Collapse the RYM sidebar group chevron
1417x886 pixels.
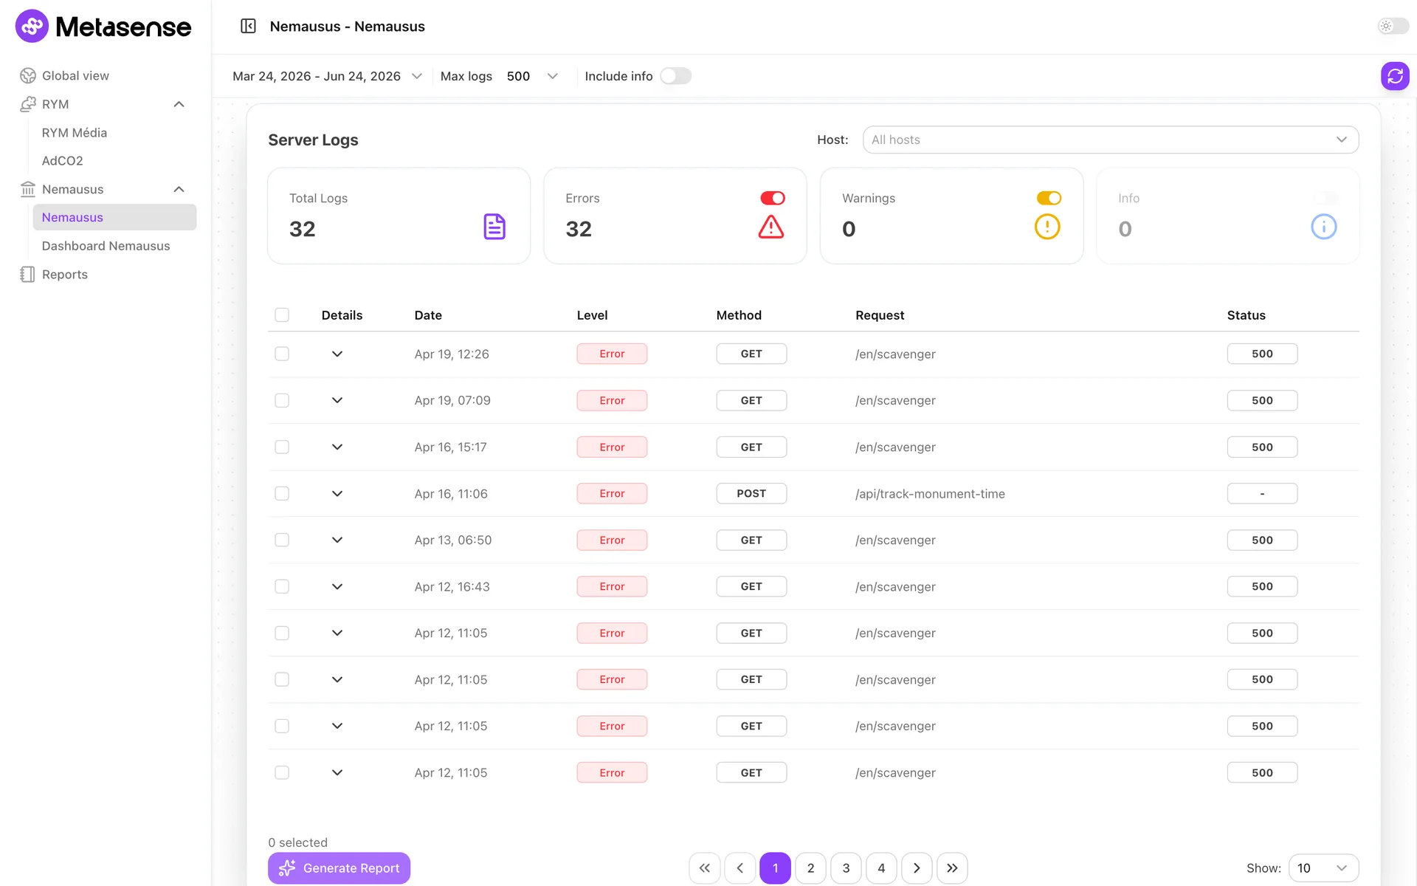click(x=179, y=104)
